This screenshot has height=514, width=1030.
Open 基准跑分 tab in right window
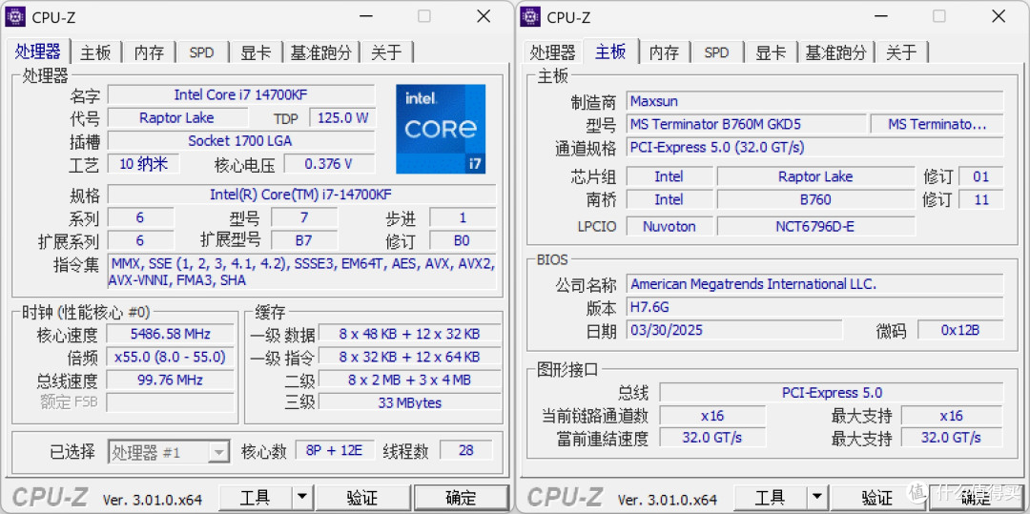tap(836, 52)
